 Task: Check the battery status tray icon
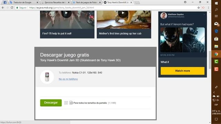[218, 96]
